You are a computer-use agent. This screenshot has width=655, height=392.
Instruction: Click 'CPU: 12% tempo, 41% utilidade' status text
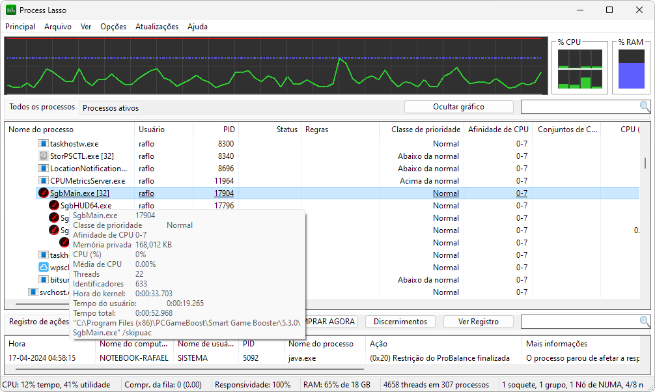[x=56, y=384]
